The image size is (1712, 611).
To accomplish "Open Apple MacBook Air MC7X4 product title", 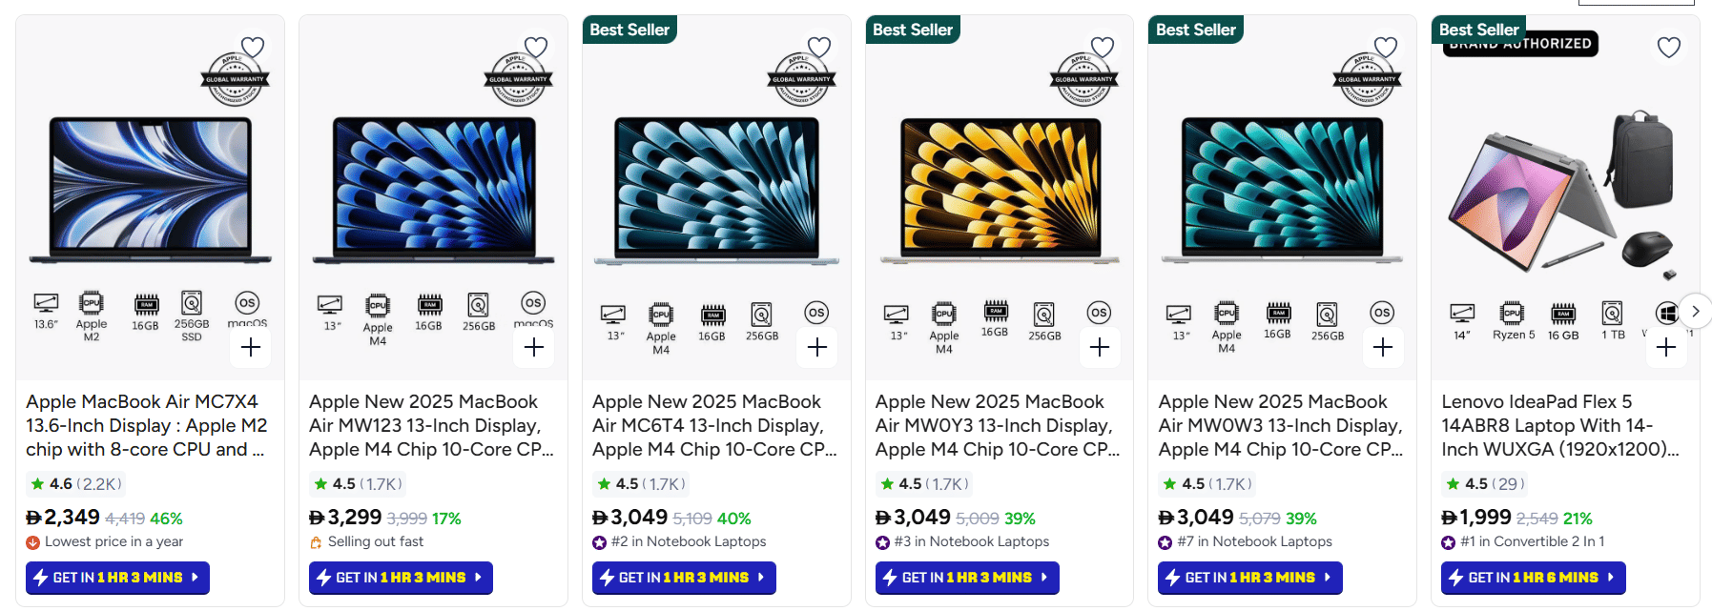I will (x=146, y=425).
